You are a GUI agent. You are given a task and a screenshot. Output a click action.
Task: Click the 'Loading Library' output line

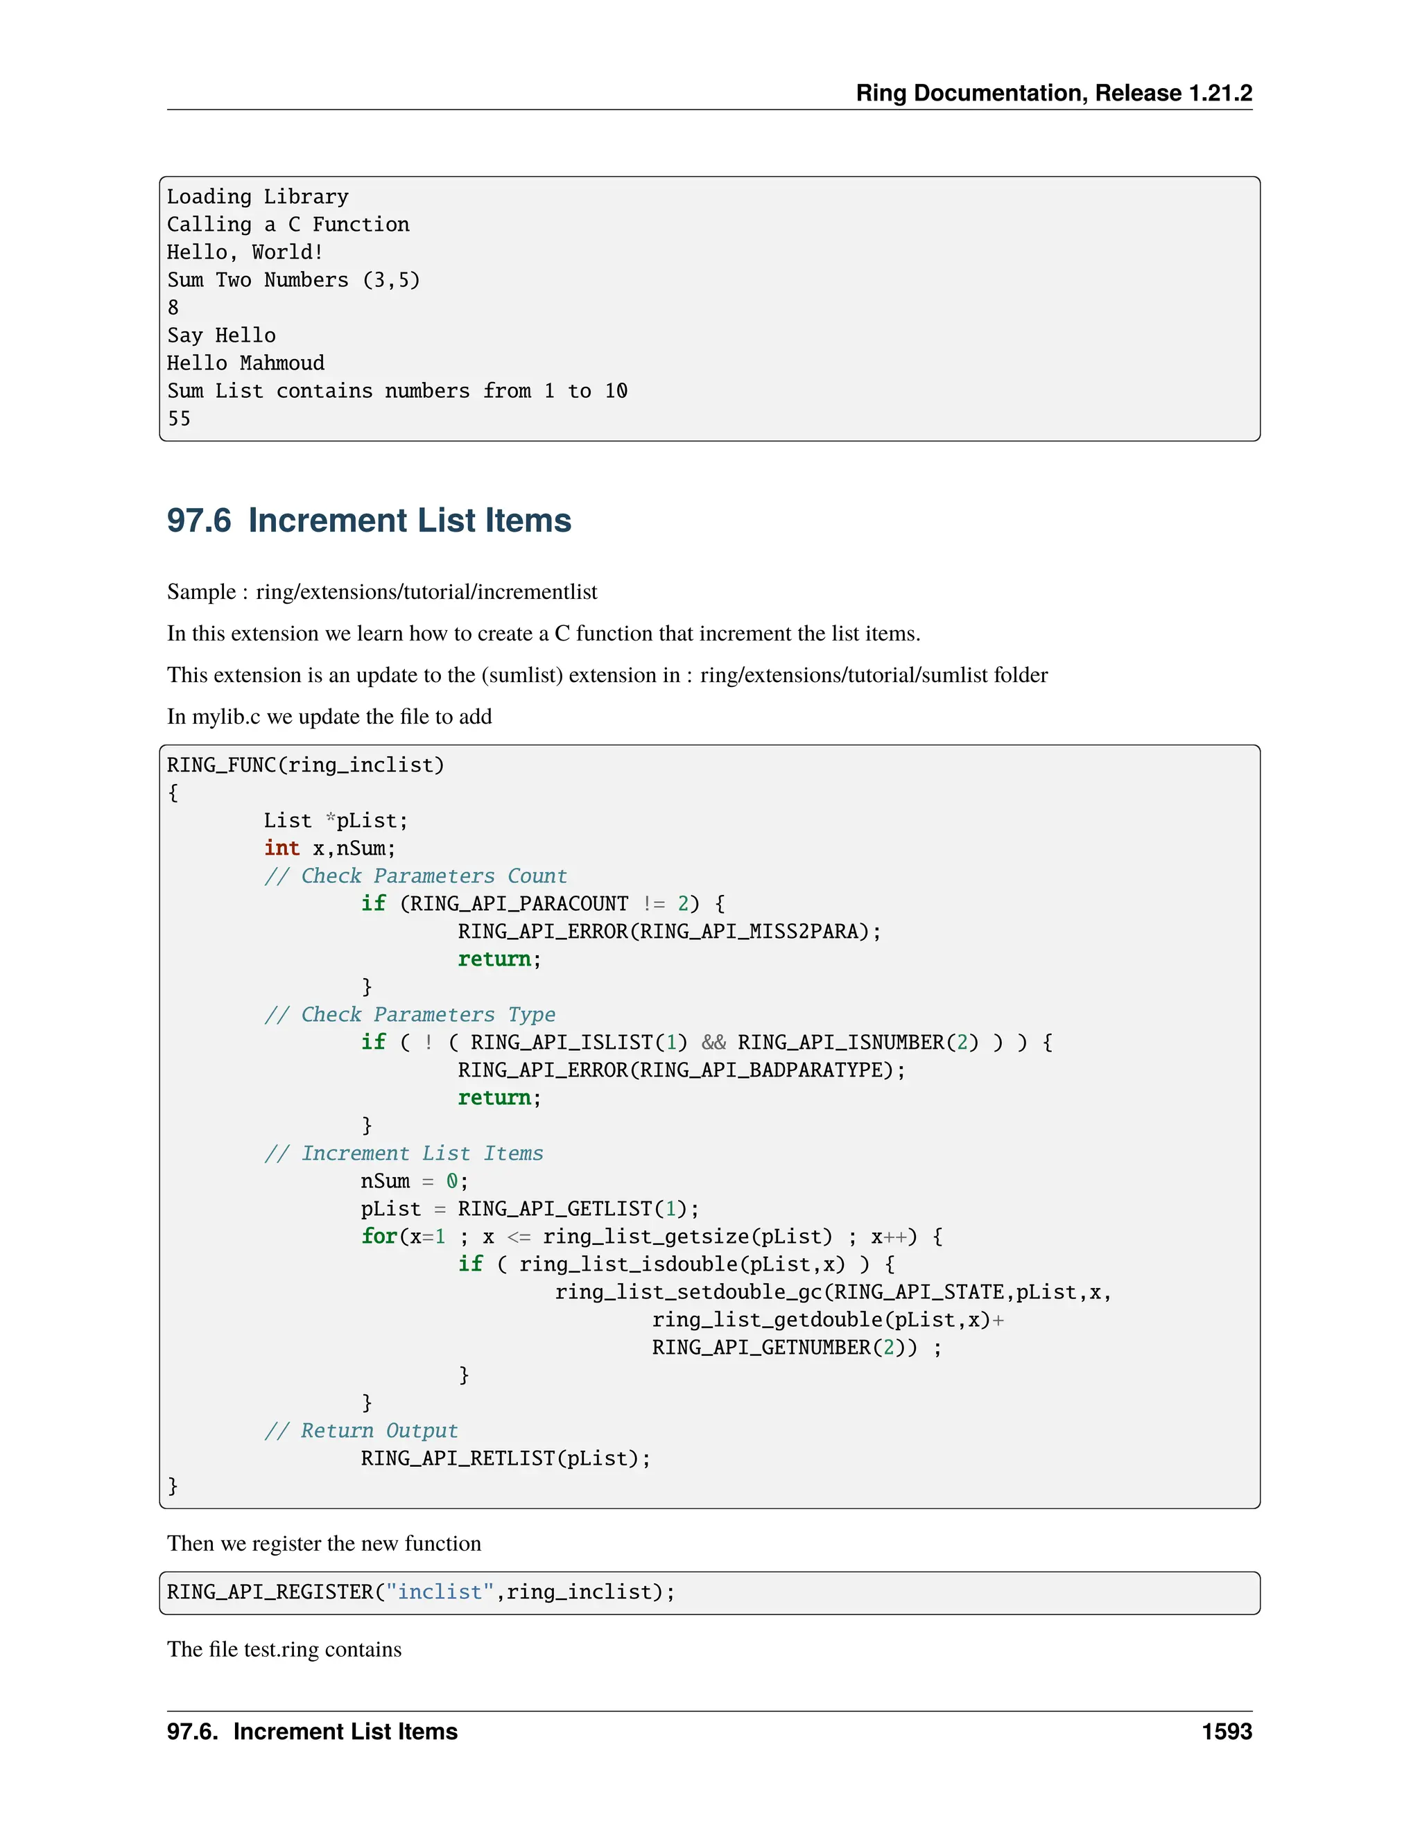click(257, 197)
